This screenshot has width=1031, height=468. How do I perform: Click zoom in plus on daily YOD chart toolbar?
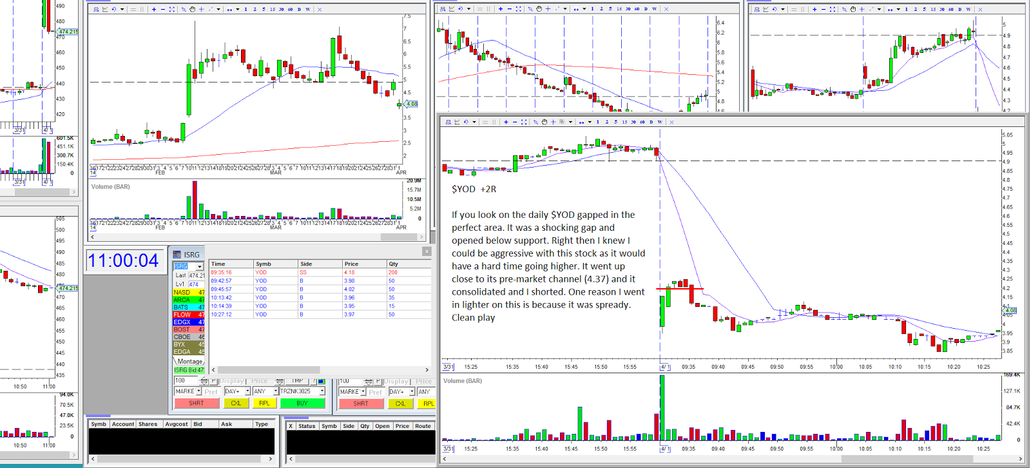pos(154,9)
